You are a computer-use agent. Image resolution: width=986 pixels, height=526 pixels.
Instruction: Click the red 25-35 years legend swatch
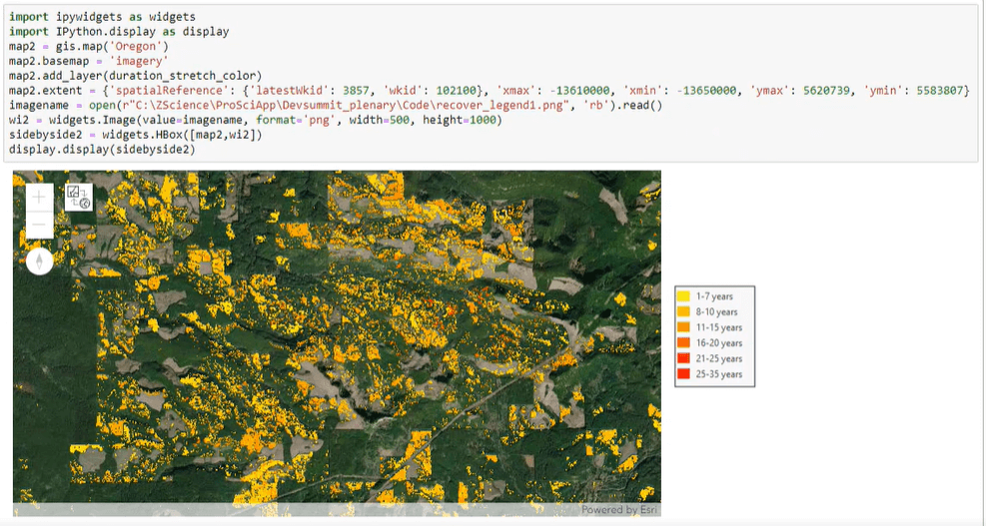pos(683,374)
